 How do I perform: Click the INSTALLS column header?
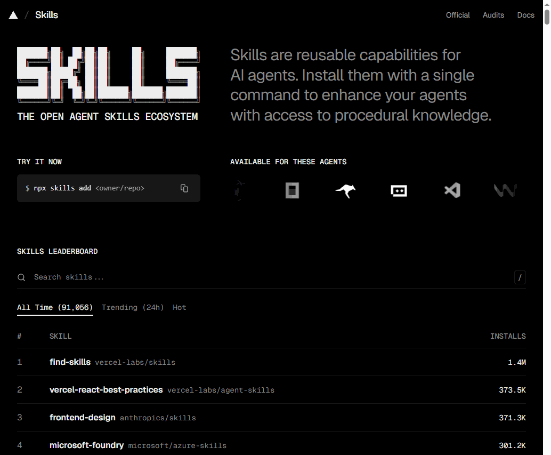click(508, 337)
